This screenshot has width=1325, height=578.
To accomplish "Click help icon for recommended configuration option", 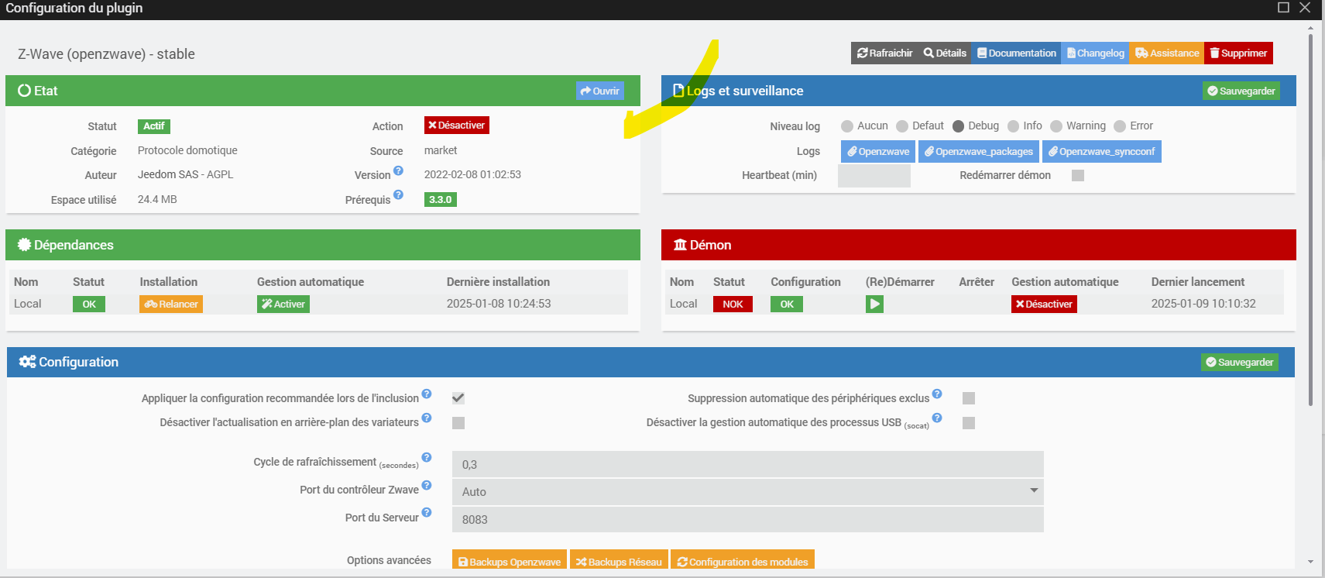I will pos(427,394).
